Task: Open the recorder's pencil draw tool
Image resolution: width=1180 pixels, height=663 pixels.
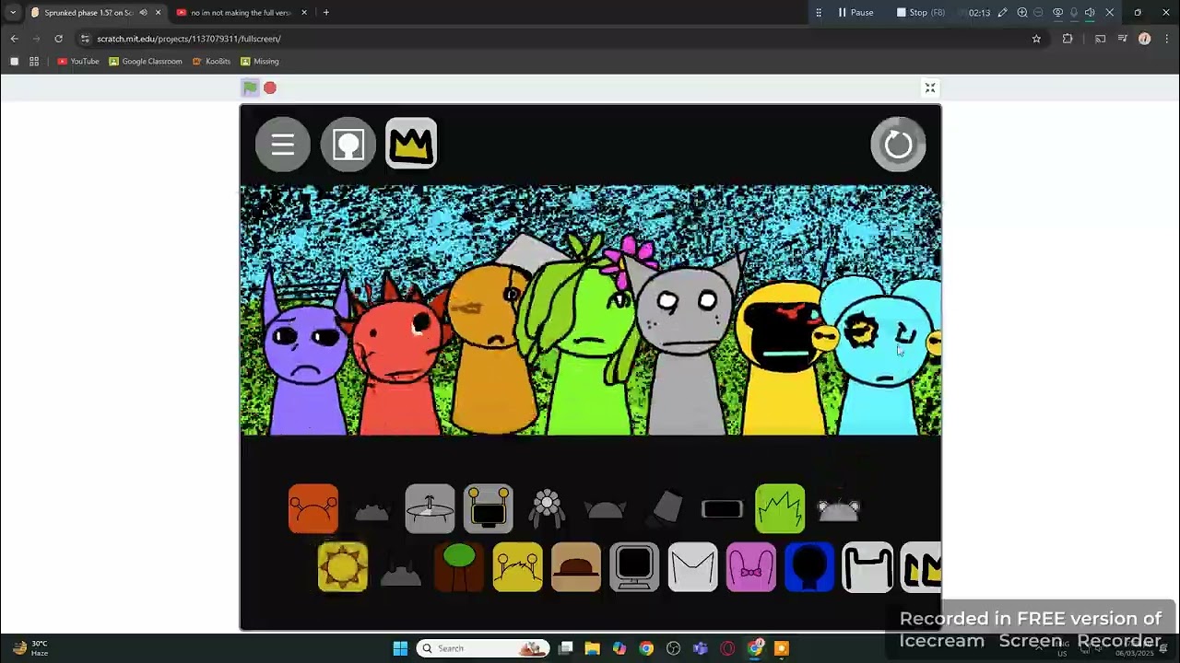Action: coord(1002,12)
